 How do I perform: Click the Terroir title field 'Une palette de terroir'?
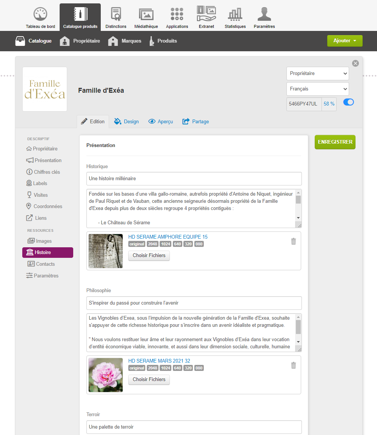[x=194, y=427]
